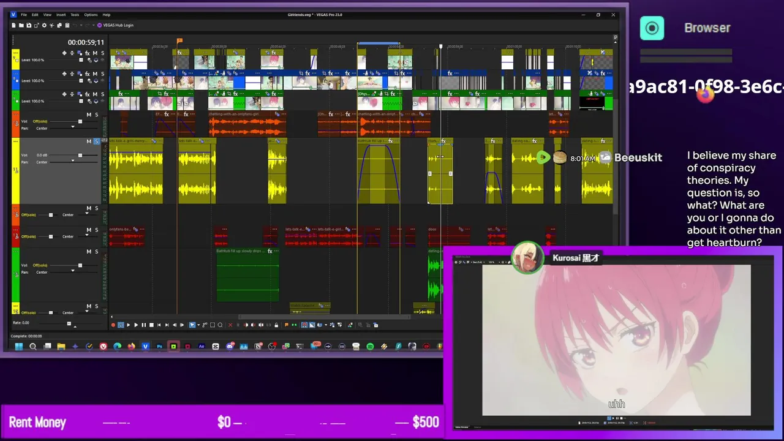Viewport: 784px width, 441px height.
Task: Click the timeline horizontal scrollbar
Action: (x=325, y=317)
